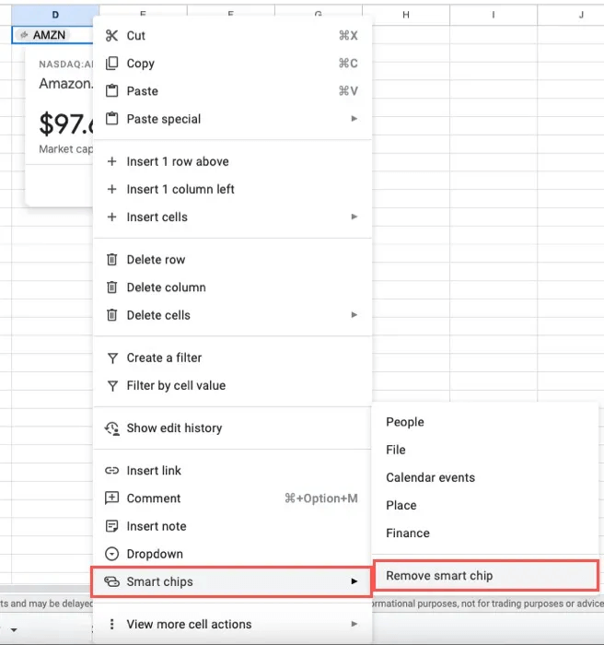
Task: Click the Insert link chain icon
Action: coord(111,471)
